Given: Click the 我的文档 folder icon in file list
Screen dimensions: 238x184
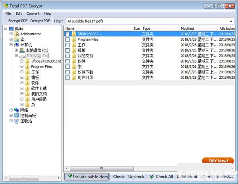Looking at the screenshot, I should 74,56.
